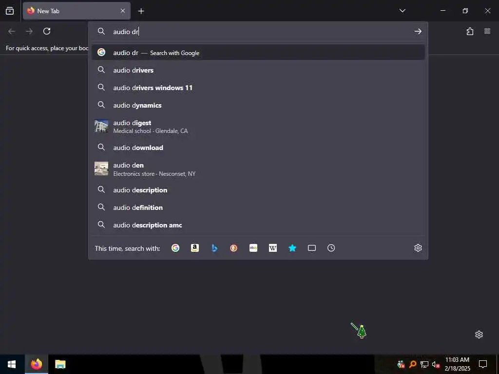Open a new tab with plus button

pyautogui.click(x=141, y=11)
